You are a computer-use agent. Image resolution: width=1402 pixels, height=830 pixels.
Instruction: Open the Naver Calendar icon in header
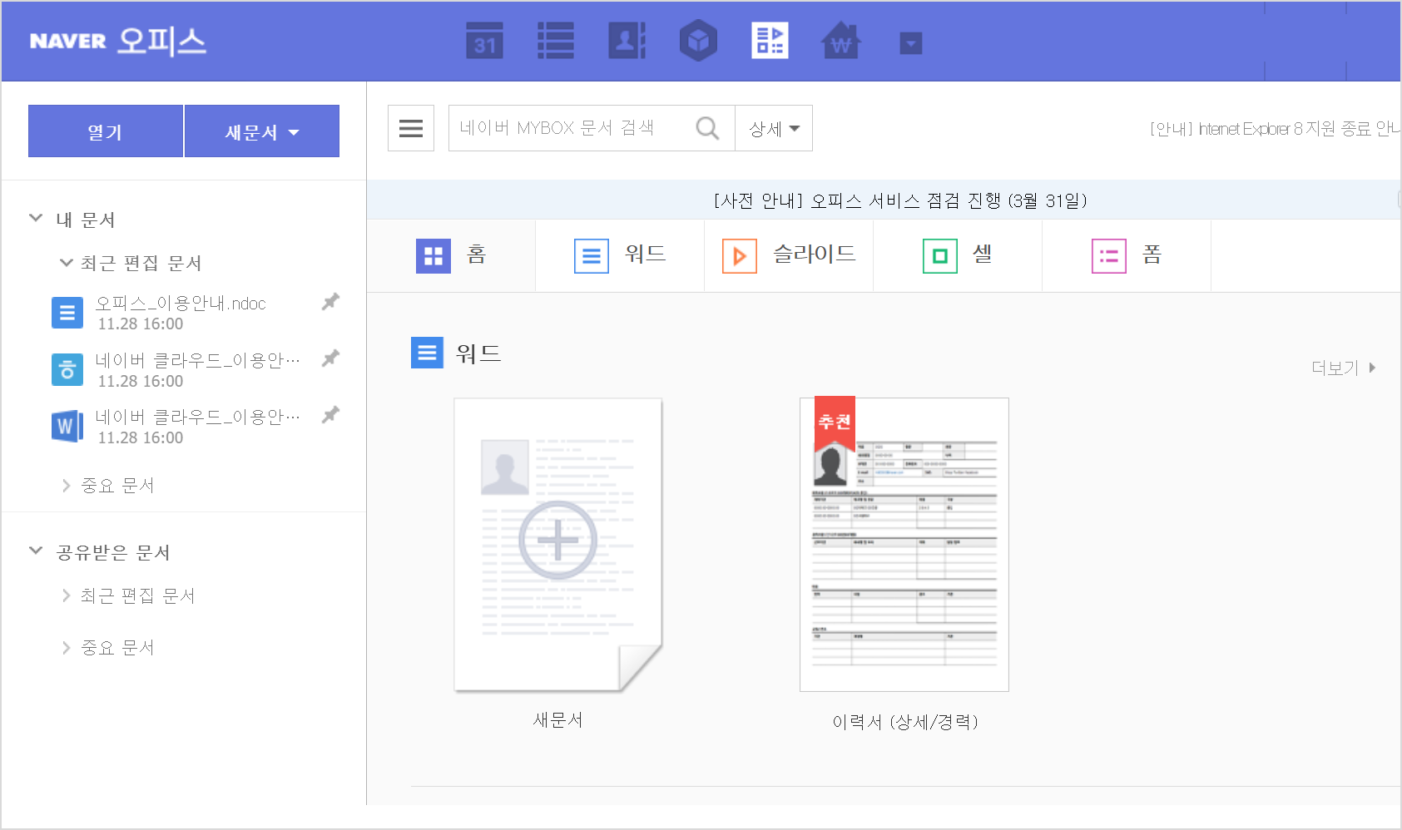coord(484,41)
